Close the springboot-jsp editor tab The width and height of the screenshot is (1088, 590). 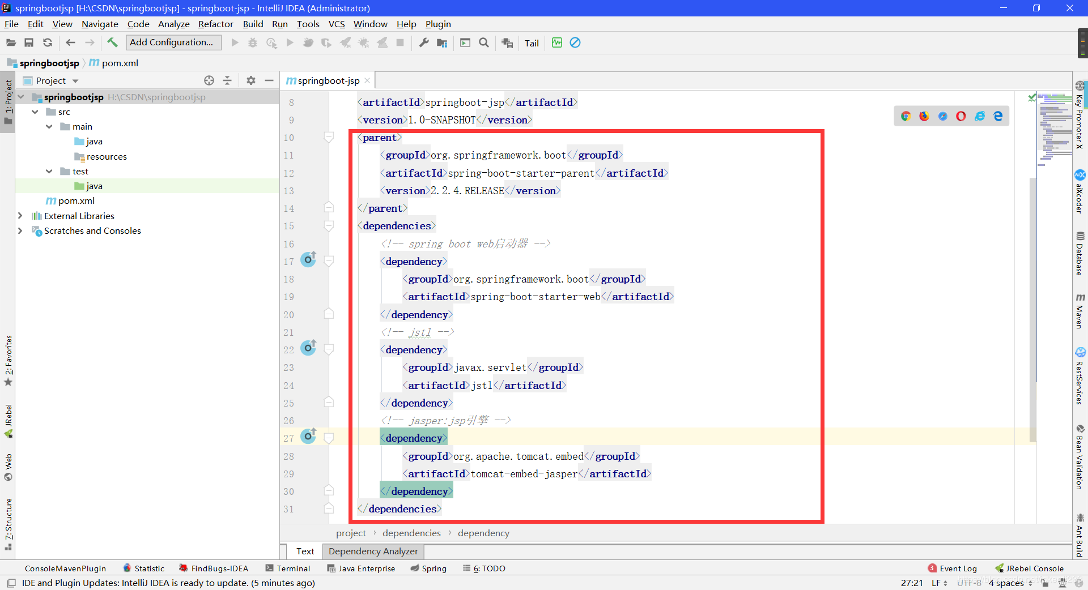coord(367,80)
